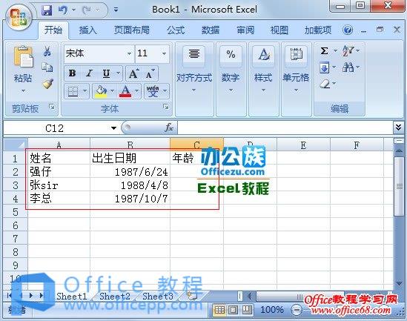Undo the last action
This screenshot has width=407, height=321.
(x=62, y=10)
